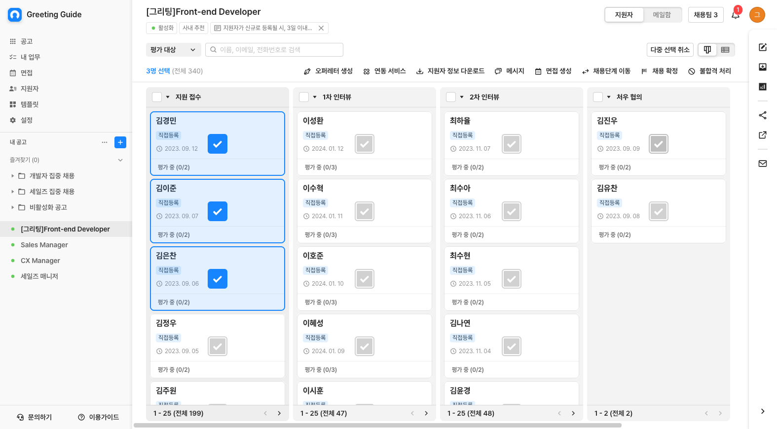Remove the automation tag with X icon
Screen dimensions: 777x429
[x=321, y=28]
